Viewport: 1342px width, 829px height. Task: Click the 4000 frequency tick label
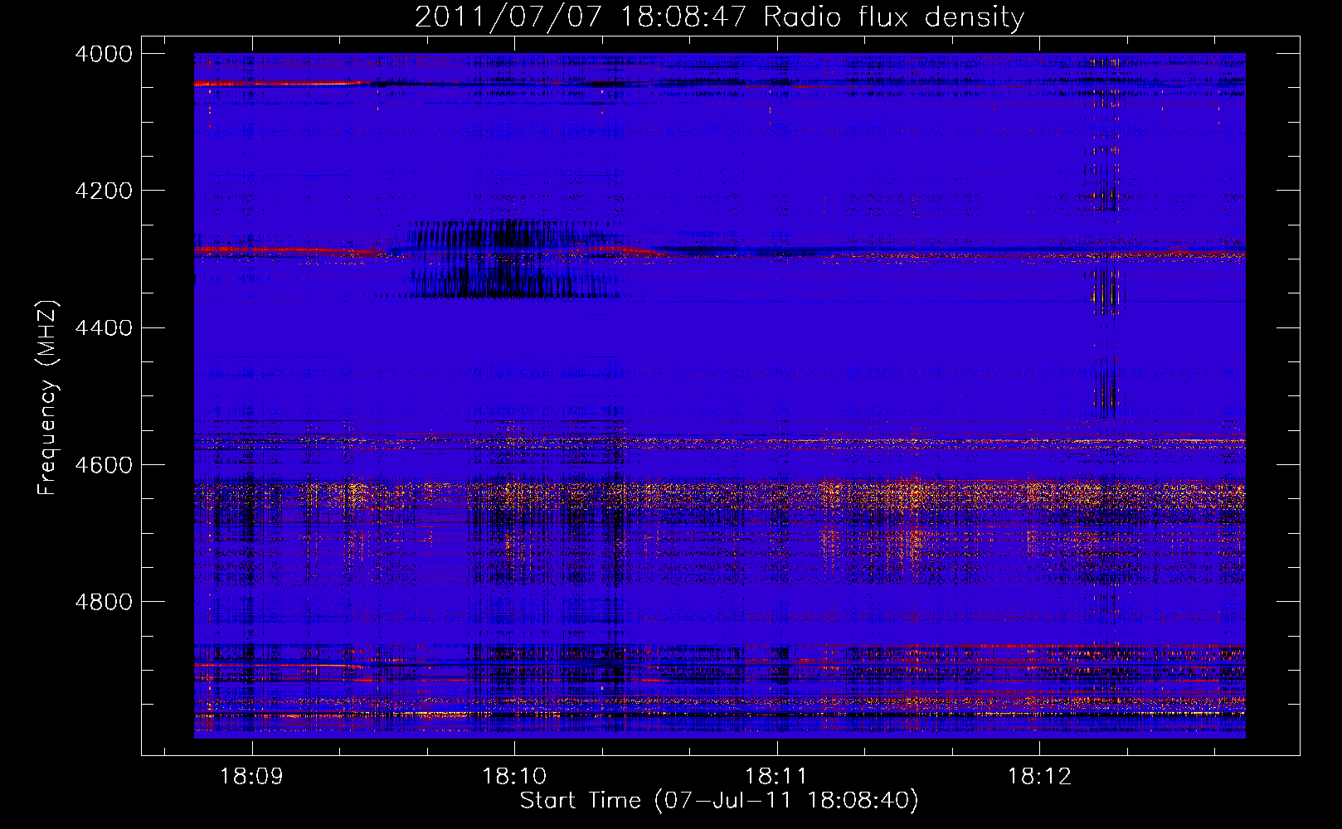pyautogui.click(x=104, y=54)
